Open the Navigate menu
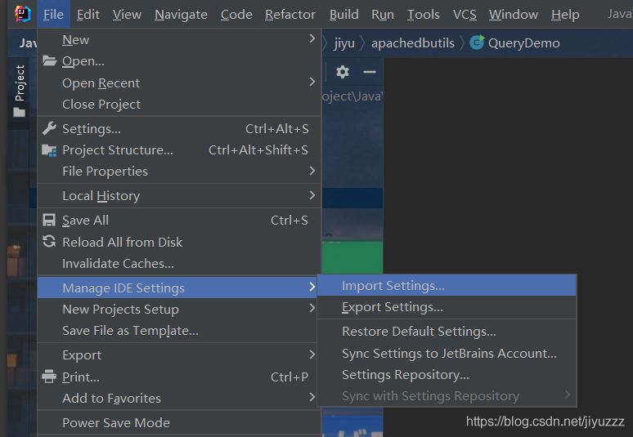Viewport: 633px width, 437px height. pyautogui.click(x=181, y=15)
